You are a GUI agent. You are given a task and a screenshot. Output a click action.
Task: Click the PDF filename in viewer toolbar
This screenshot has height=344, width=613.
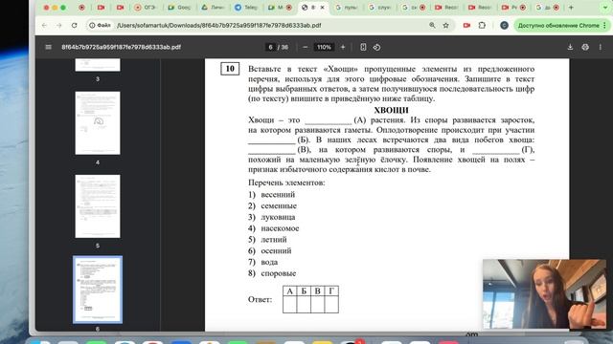point(122,47)
